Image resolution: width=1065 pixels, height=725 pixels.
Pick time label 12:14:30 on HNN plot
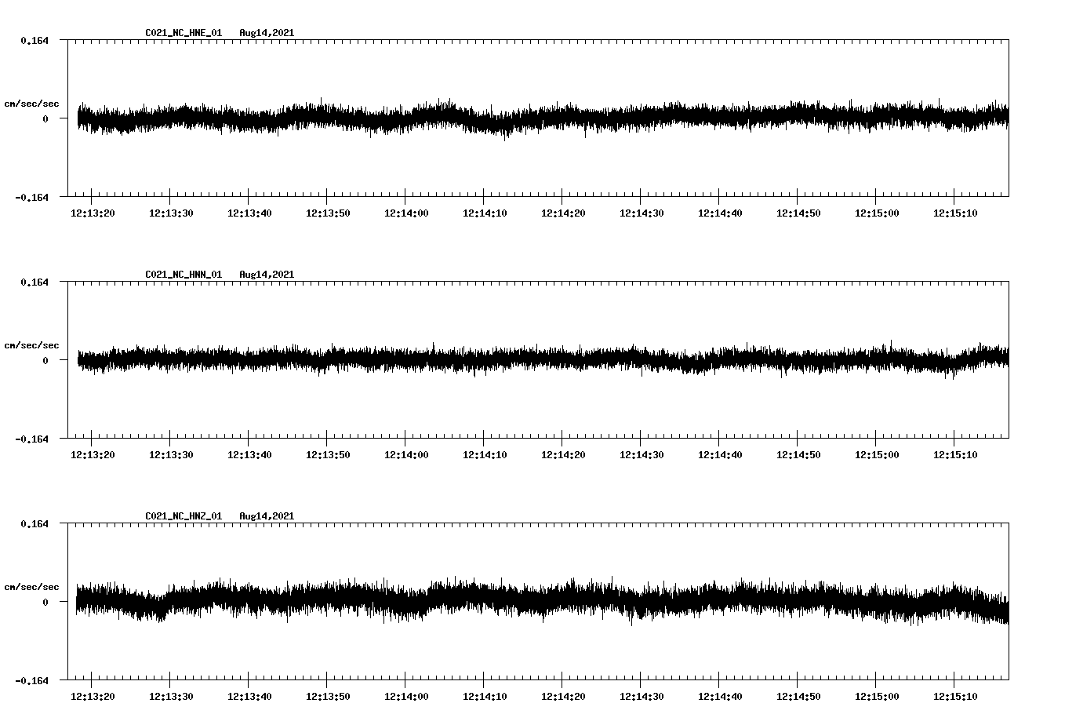[x=642, y=454]
